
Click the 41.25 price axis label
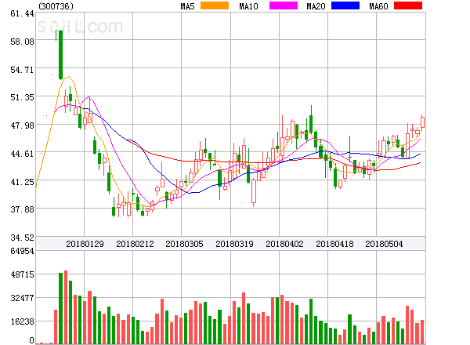point(22,181)
